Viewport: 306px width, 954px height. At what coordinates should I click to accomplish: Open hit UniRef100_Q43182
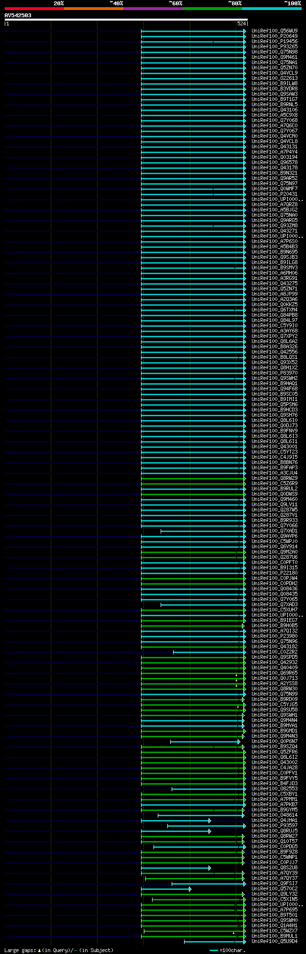coord(274,646)
